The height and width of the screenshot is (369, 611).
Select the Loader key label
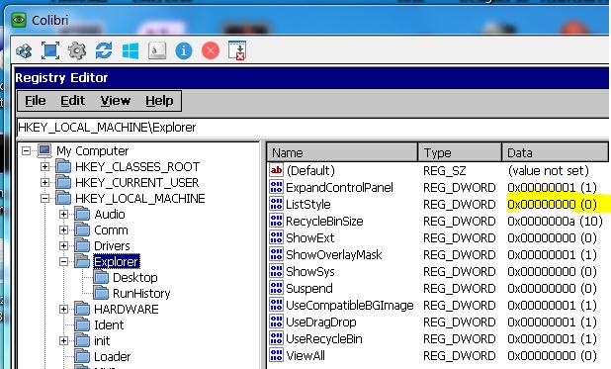(x=113, y=356)
